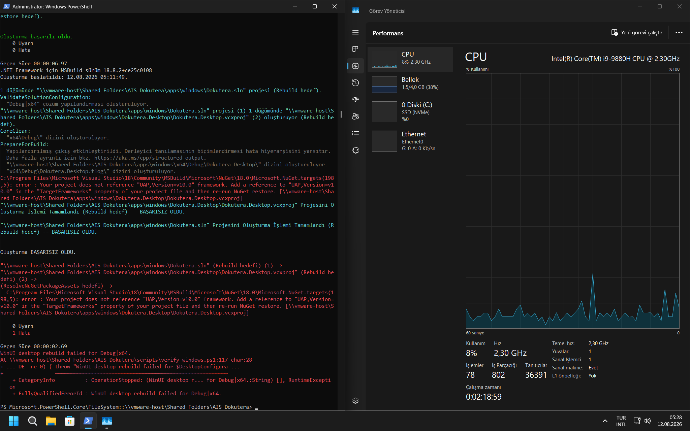Show hidden system tray icons chevron
The height and width of the screenshot is (431, 690).
(x=605, y=421)
